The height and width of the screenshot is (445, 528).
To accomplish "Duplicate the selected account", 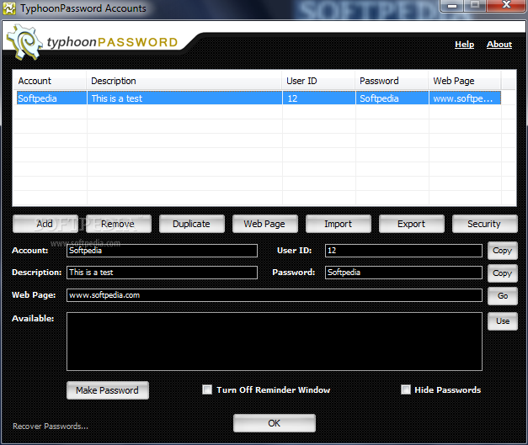I will pyautogui.click(x=192, y=224).
